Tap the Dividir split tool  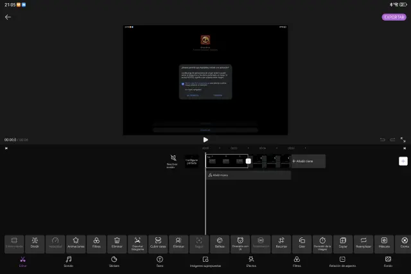pos(35,244)
